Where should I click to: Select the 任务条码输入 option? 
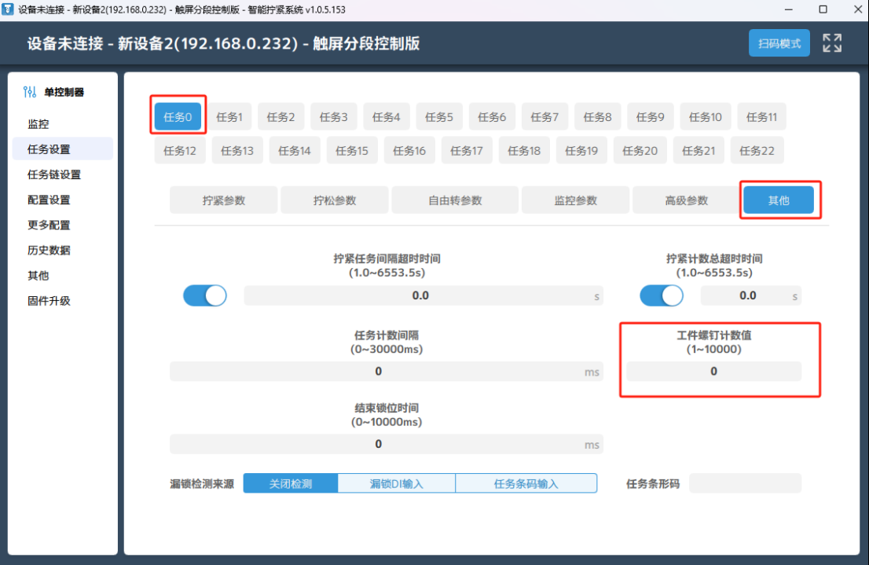(x=526, y=483)
